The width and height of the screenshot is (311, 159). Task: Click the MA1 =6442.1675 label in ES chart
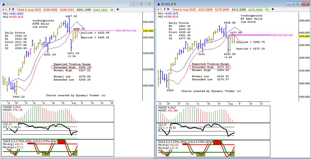pyautogui.click(x=168, y=13)
